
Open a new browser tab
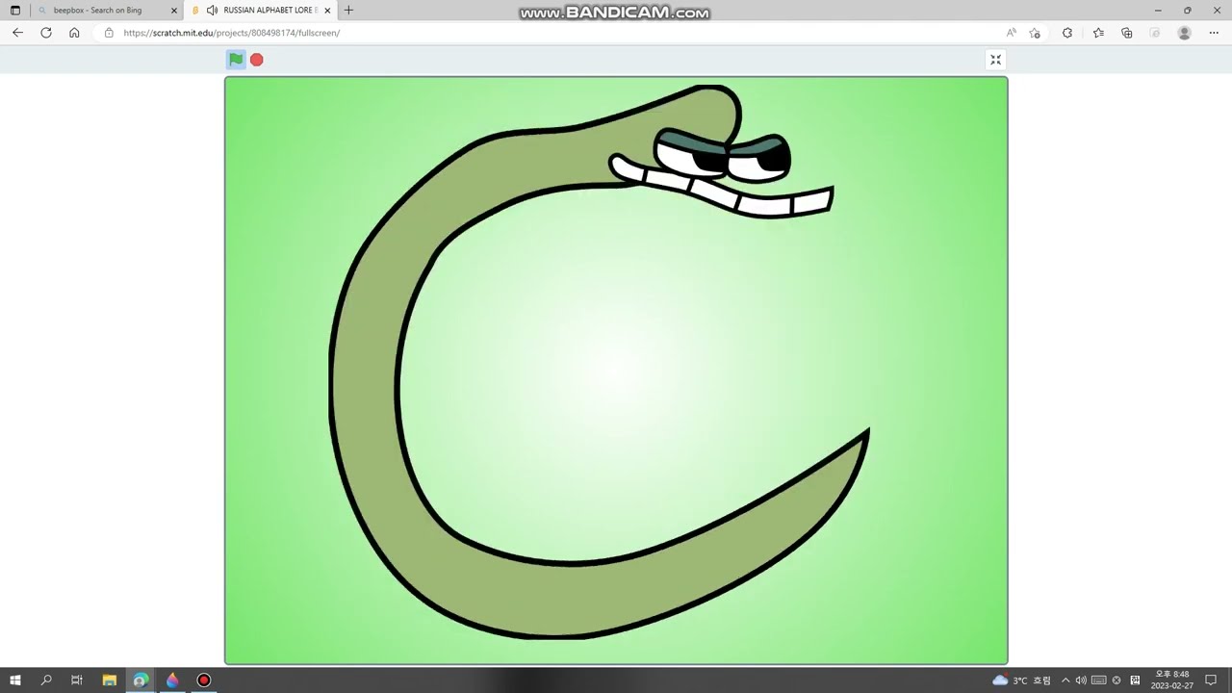(x=348, y=11)
